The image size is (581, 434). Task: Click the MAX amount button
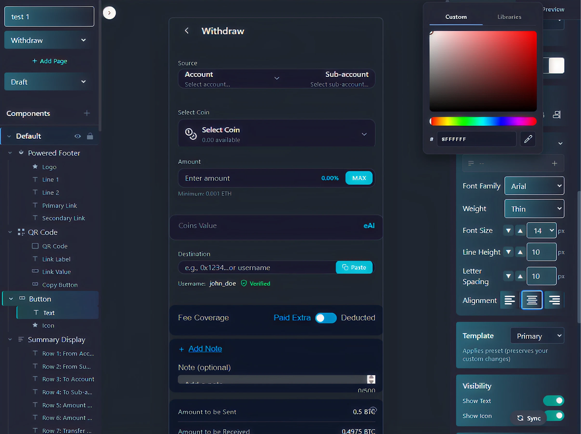coord(359,178)
